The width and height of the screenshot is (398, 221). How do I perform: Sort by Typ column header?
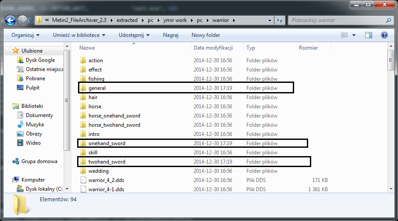(x=251, y=48)
